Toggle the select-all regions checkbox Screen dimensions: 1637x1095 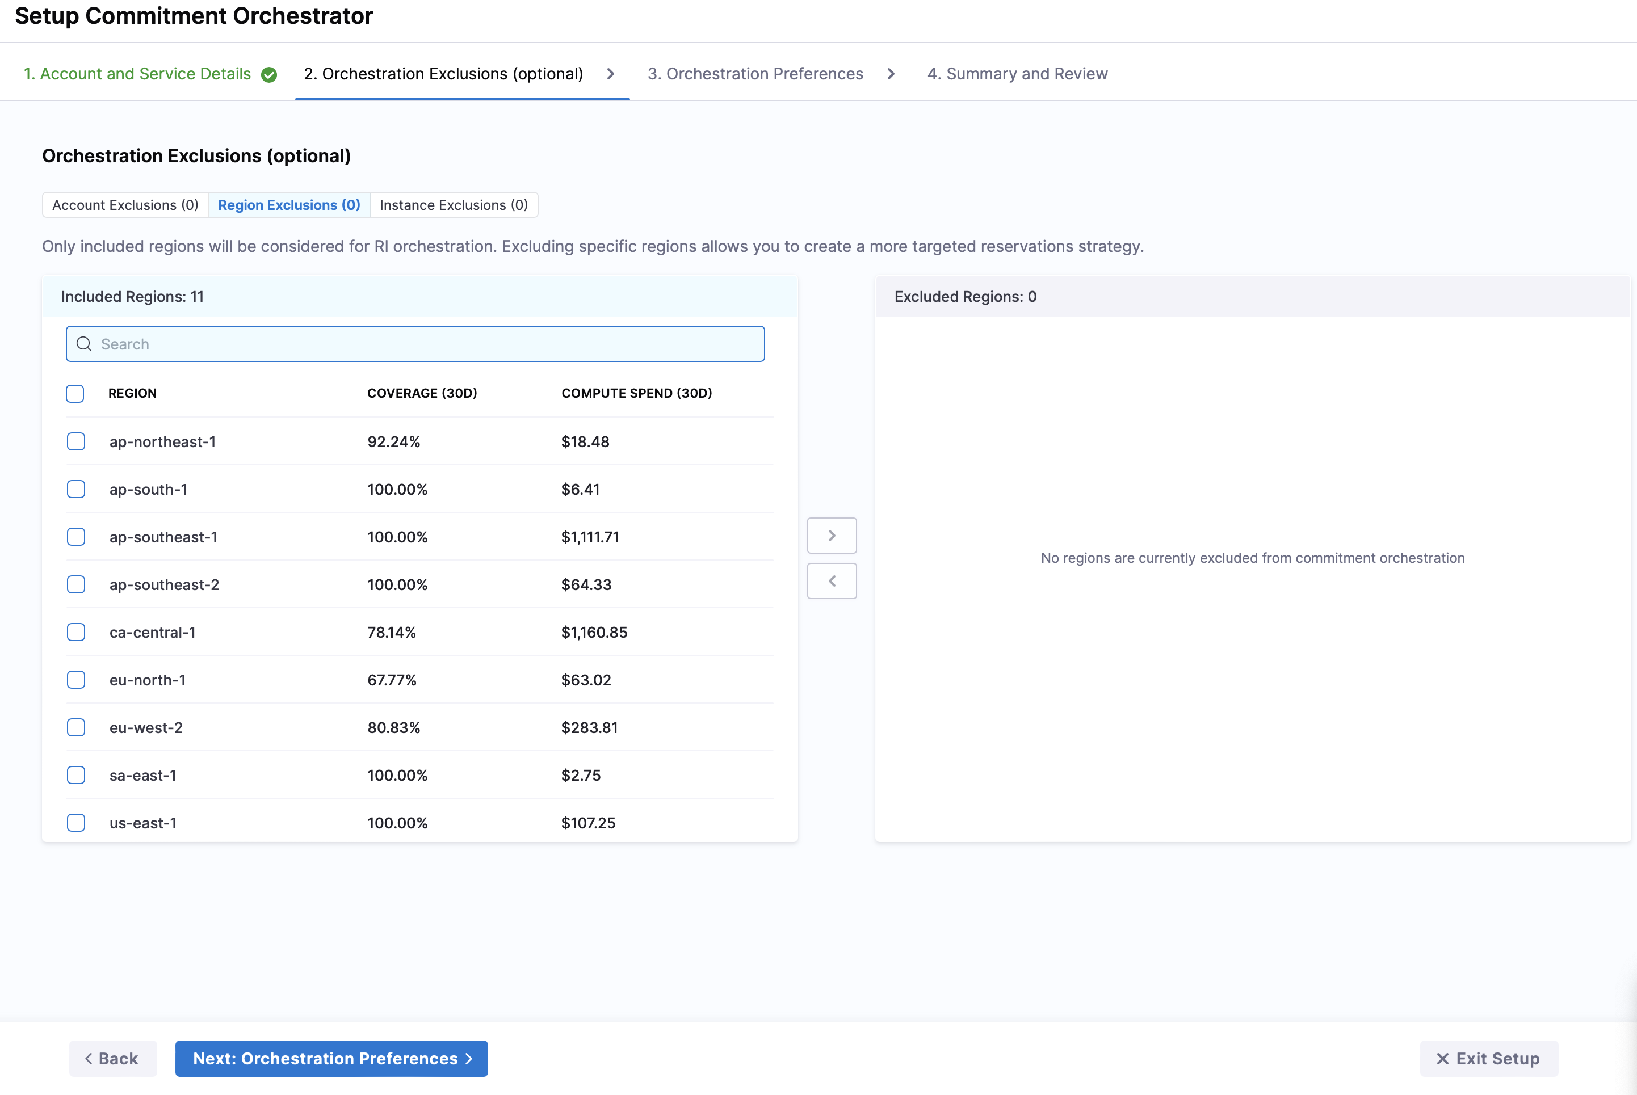(x=75, y=394)
